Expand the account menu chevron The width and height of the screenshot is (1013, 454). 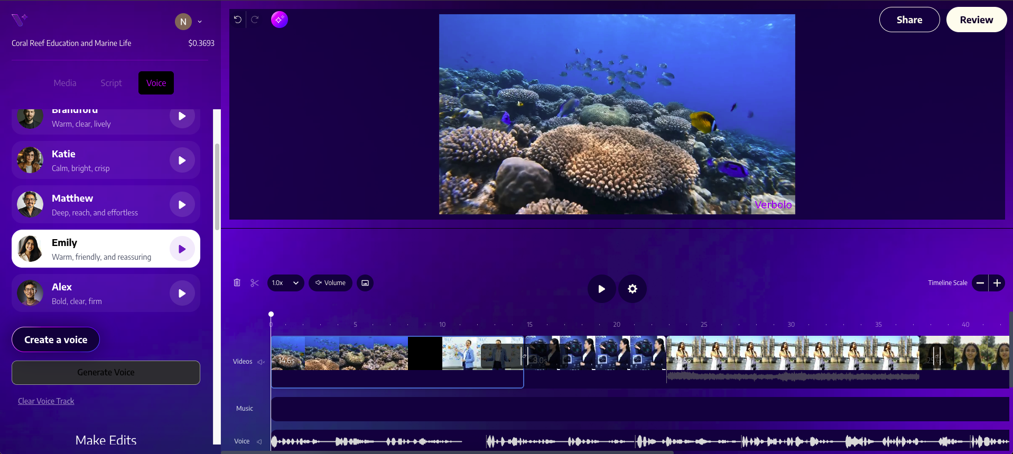[200, 22]
